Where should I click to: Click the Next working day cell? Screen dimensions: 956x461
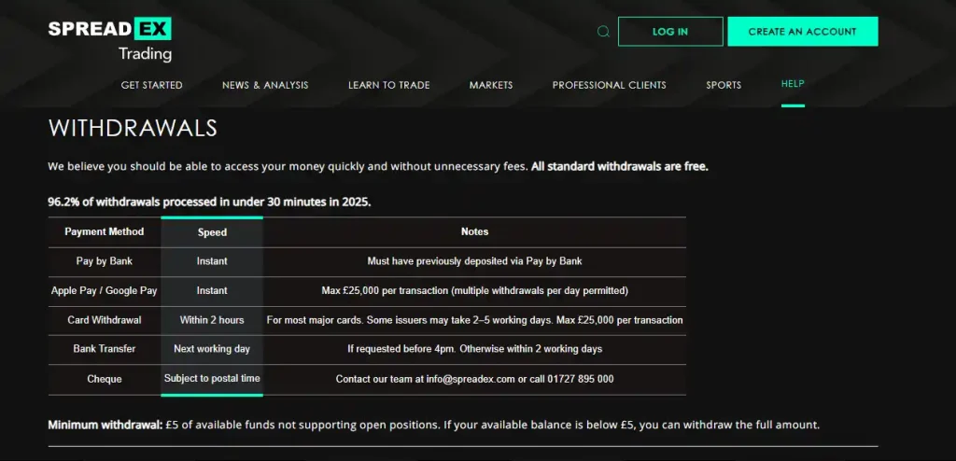click(x=212, y=349)
